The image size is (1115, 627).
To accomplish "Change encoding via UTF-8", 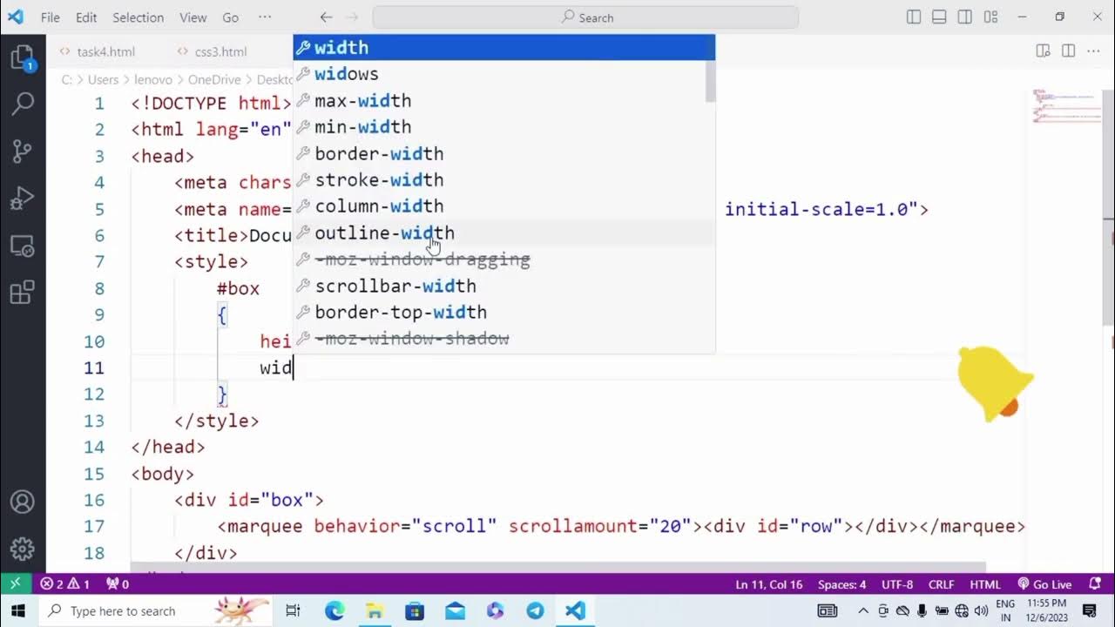I will coord(897,584).
